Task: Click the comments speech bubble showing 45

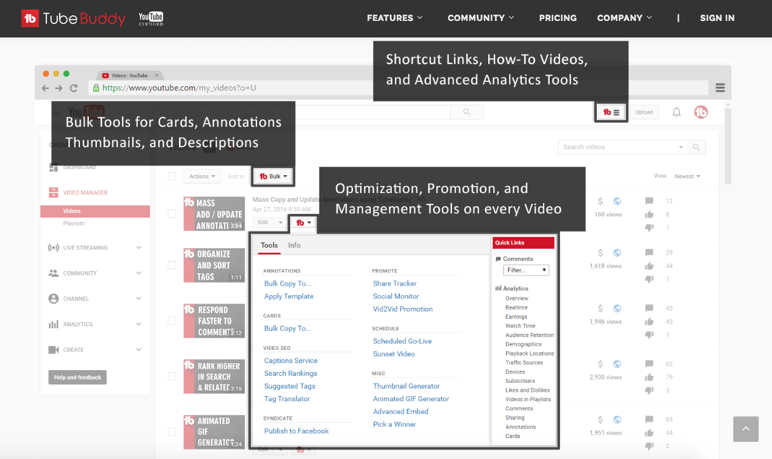Action: click(648, 308)
